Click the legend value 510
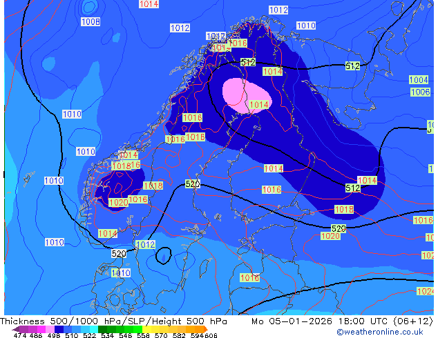The width and height of the screenshot is (438, 338). [72, 335]
